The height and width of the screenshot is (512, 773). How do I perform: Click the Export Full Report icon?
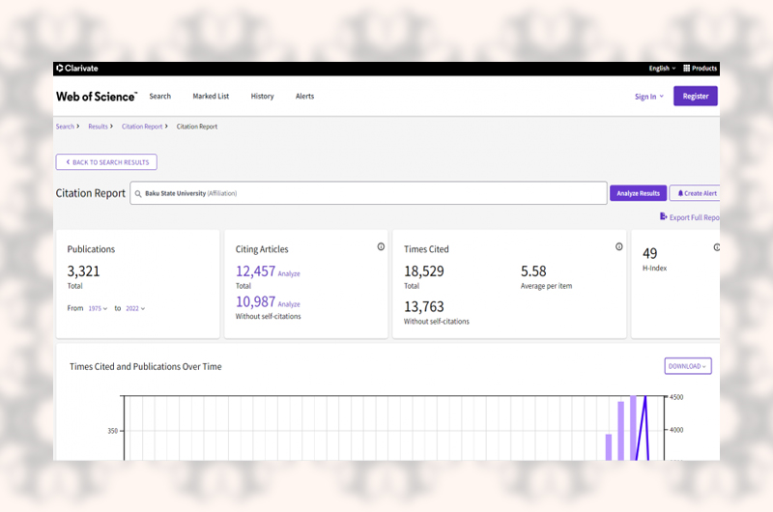click(663, 216)
